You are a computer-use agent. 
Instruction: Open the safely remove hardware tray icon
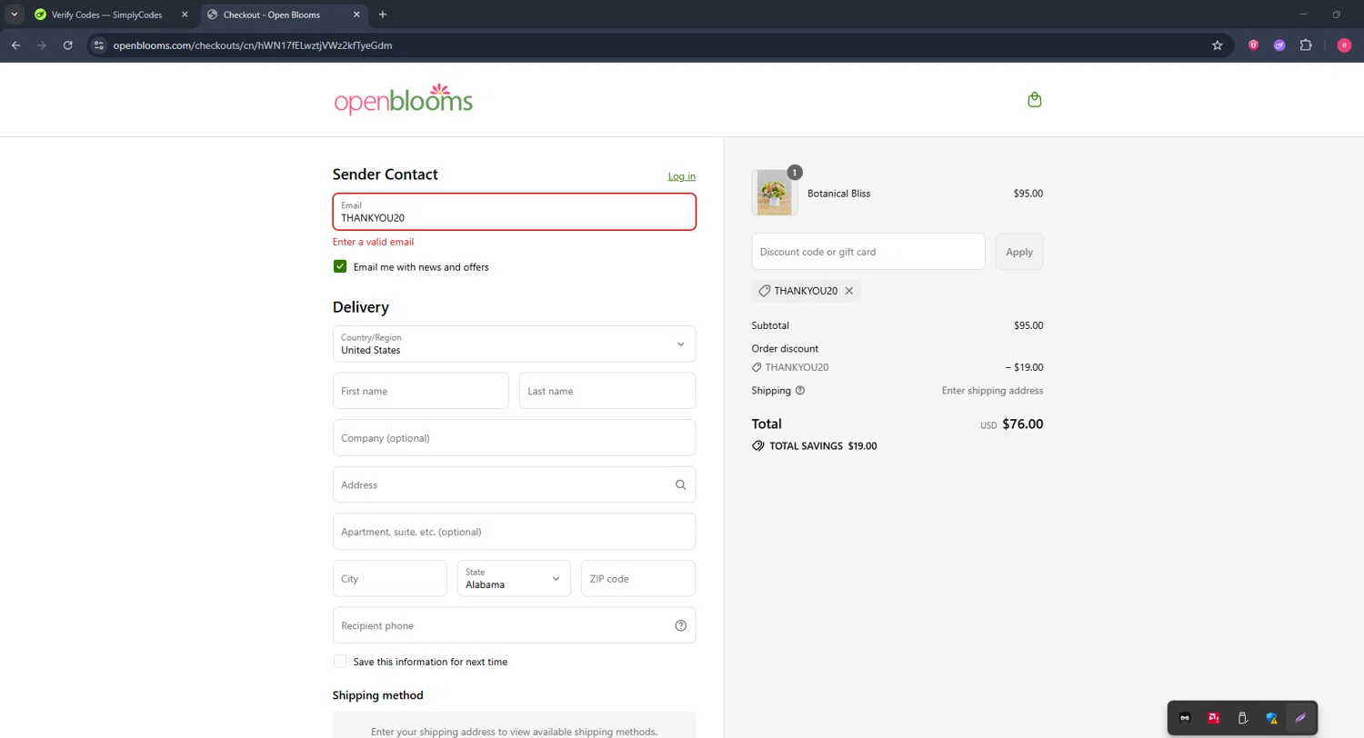point(1242,718)
